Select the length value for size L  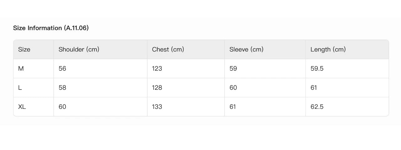[314, 88]
